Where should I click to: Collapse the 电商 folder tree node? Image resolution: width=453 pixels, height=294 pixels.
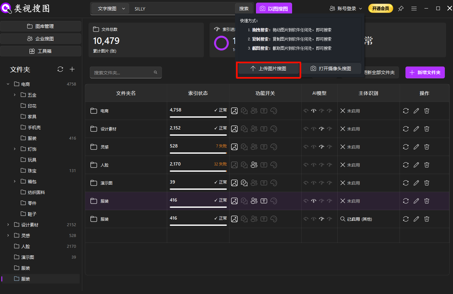pos(8,84)
